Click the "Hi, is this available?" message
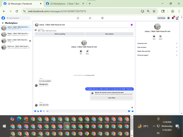 tap(45, 81)
